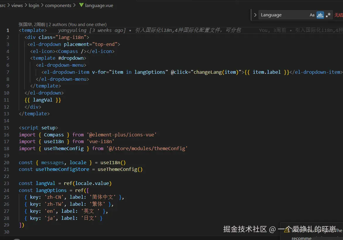This screenshot has width=343, height=240.
Task: Click the '2 authors (You and one other)' code lens
Action: (77, 25)
